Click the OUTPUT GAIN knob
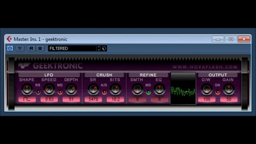 tap(229, 89)
